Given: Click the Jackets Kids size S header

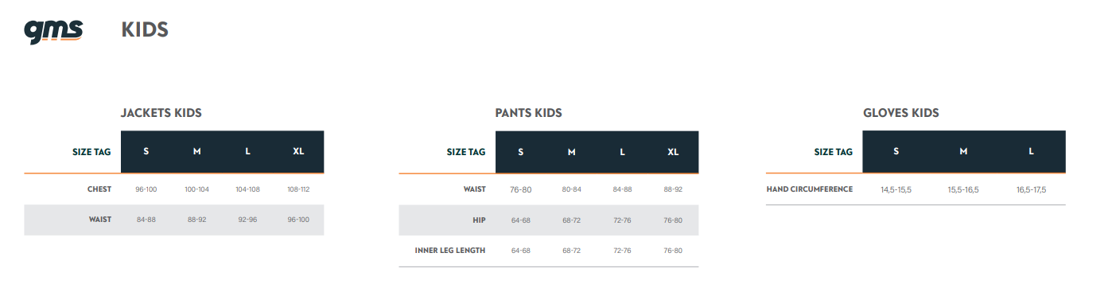Looking at the screenshot, I should [146, 152].
